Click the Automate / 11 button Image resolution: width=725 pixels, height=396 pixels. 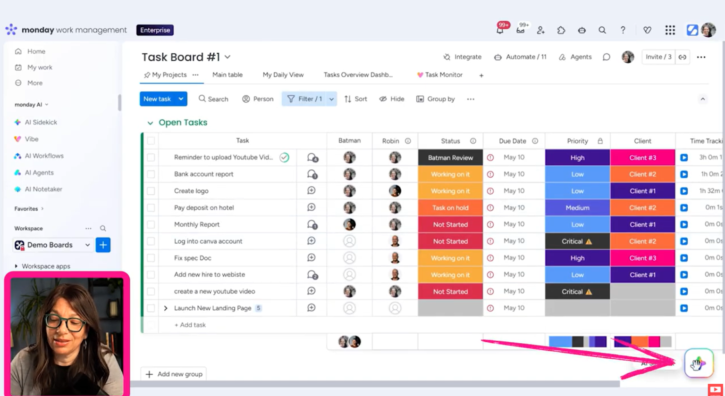[520, 57]
